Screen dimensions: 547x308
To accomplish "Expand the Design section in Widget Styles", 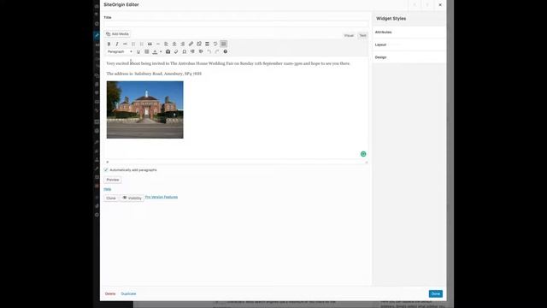I will click(x=409, y=57).
